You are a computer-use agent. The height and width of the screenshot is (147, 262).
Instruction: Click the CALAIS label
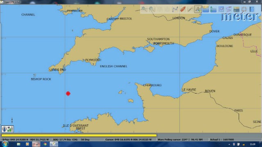228,38
